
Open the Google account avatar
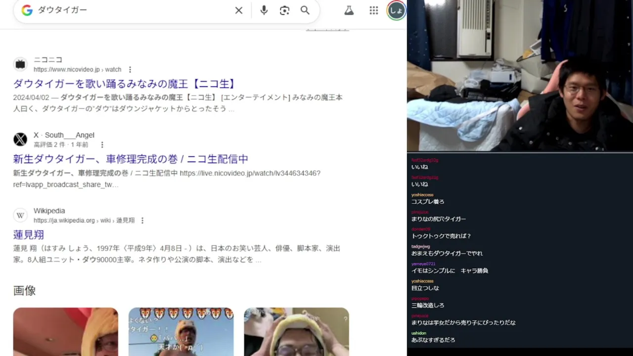[x=396, y=10]
